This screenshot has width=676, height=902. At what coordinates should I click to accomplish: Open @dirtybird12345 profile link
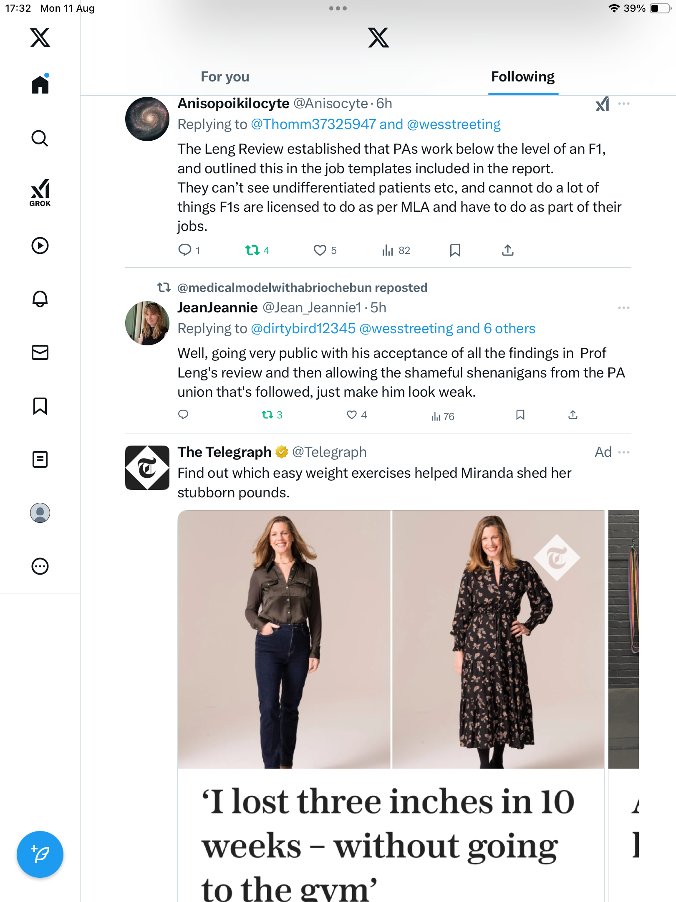click(x=303, y=329)
